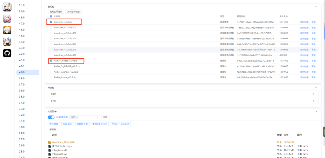The width and height of the screenshot is (325, 158).
Task: Uncheck the Audio_Chinese_4.0.0.zip checkbox
Action: pos(51,61)
